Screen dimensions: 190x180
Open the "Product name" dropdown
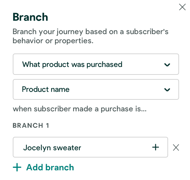(96, 89)
